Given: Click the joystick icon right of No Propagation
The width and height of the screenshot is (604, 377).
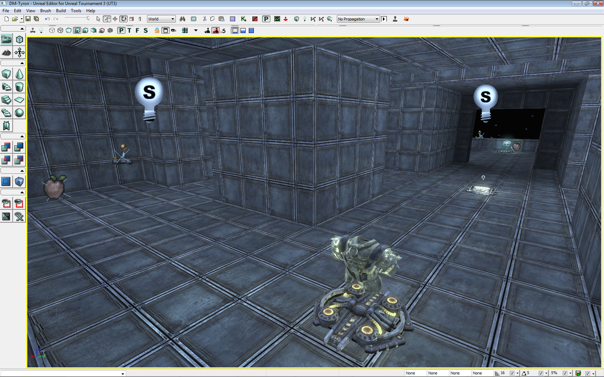Looking at the screenshot, I should 395,19.
